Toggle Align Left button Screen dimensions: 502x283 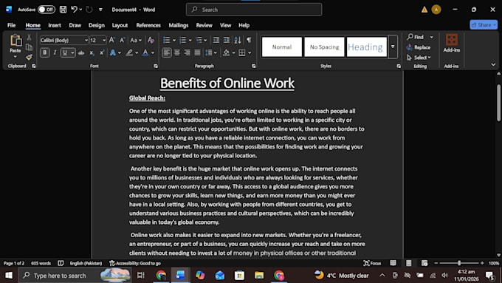(167, 52)
